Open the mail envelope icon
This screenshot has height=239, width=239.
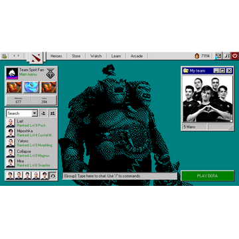(x=218, y=56)
